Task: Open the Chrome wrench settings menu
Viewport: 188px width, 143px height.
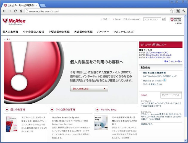Action: click(x=184, y=11)
